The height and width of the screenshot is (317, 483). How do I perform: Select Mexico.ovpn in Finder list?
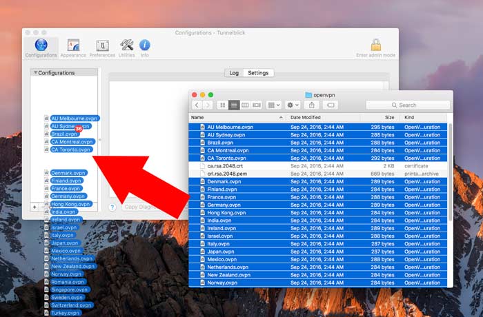click(x=318, y=259)
